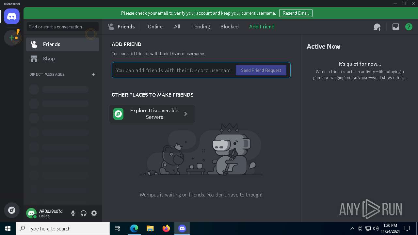Click Find or start a conversation box
This screenshot has height=235, width=418.
[x=63, y=27]
